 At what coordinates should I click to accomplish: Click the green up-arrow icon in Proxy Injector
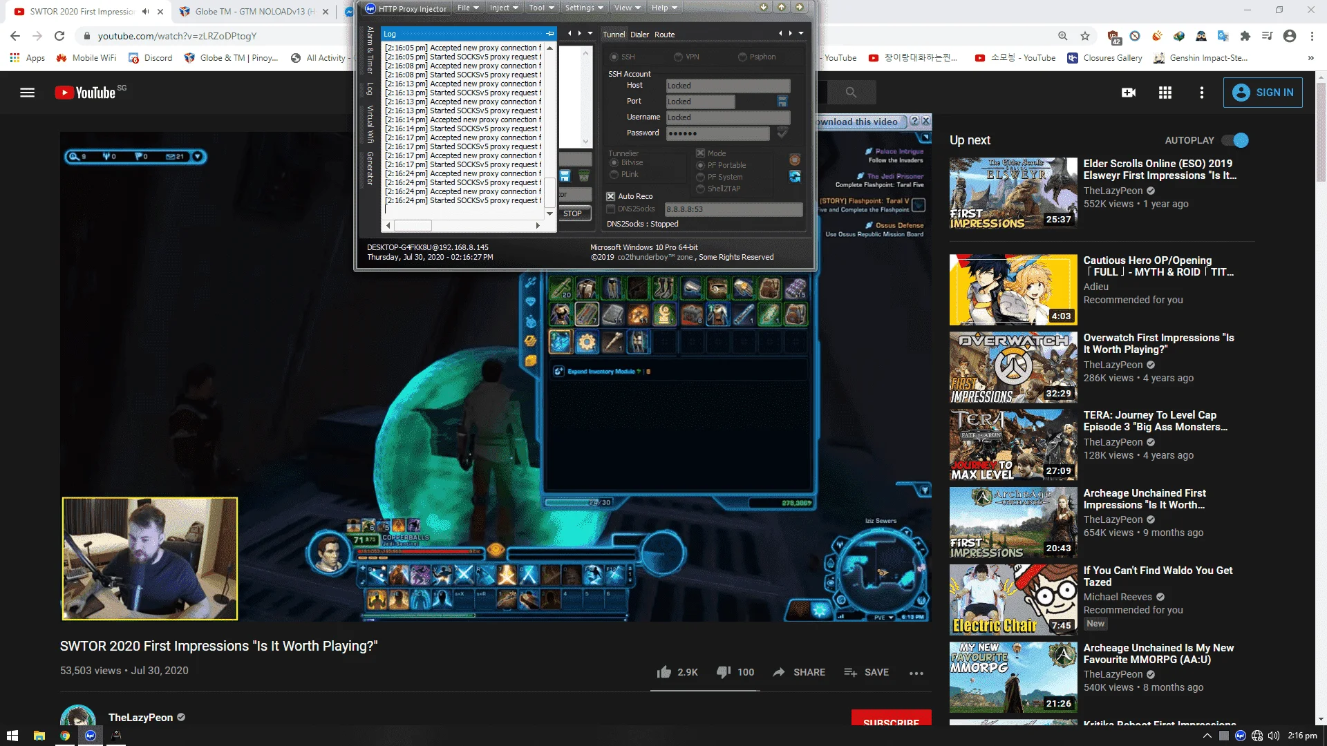tap(782, 8)
